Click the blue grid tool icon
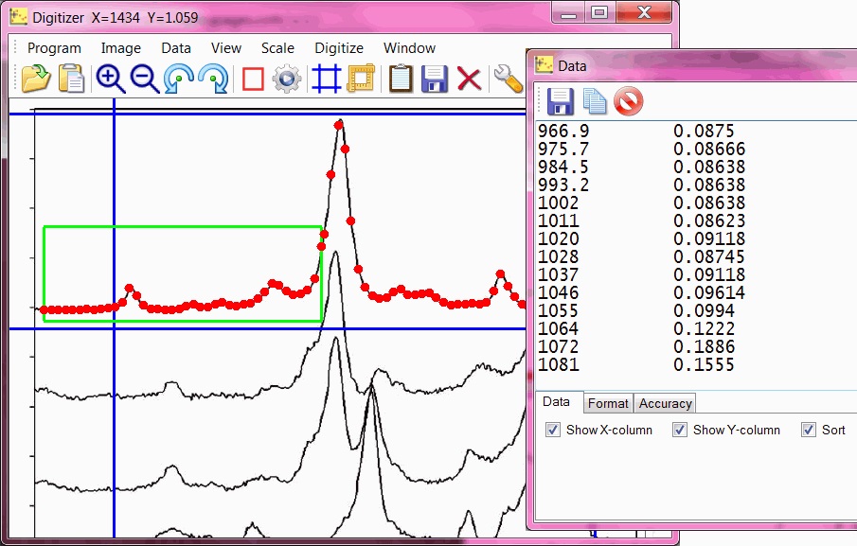The width and height of the screenshot is (857, 546). point(326,79)
